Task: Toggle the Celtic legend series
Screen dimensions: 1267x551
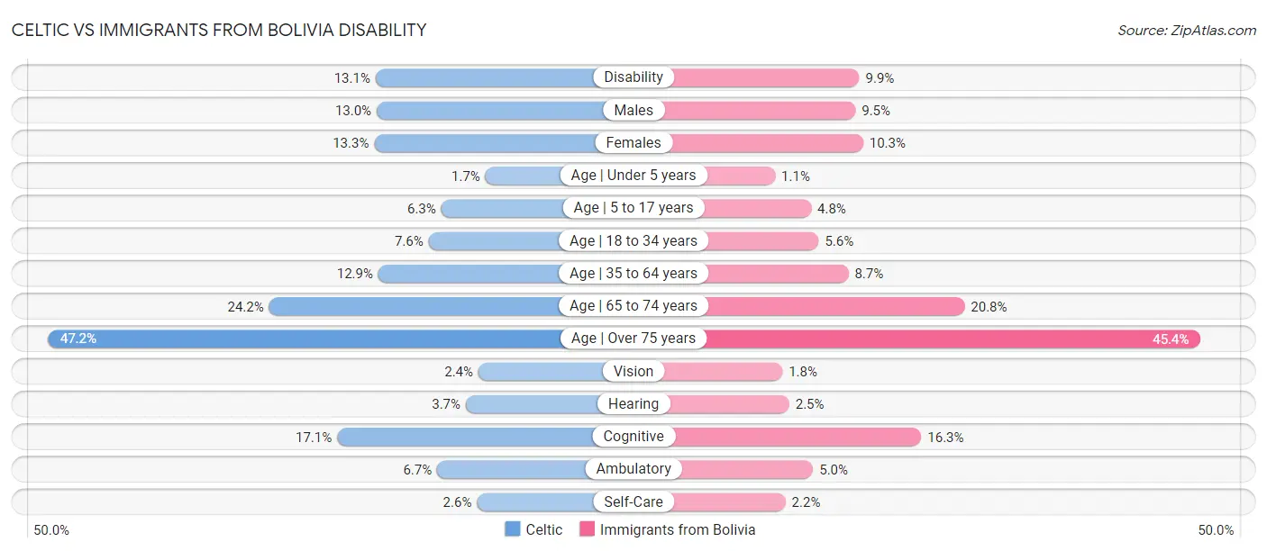Action: coord(534,529)
